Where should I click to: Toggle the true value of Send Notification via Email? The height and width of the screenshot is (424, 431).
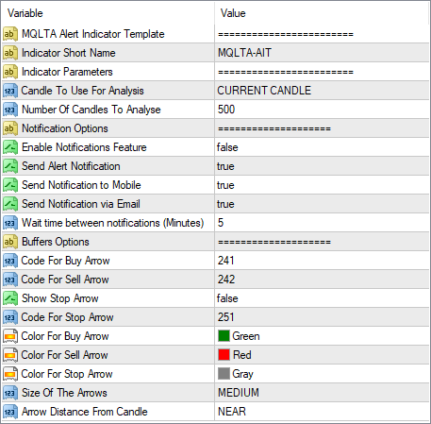pos(225,204)
